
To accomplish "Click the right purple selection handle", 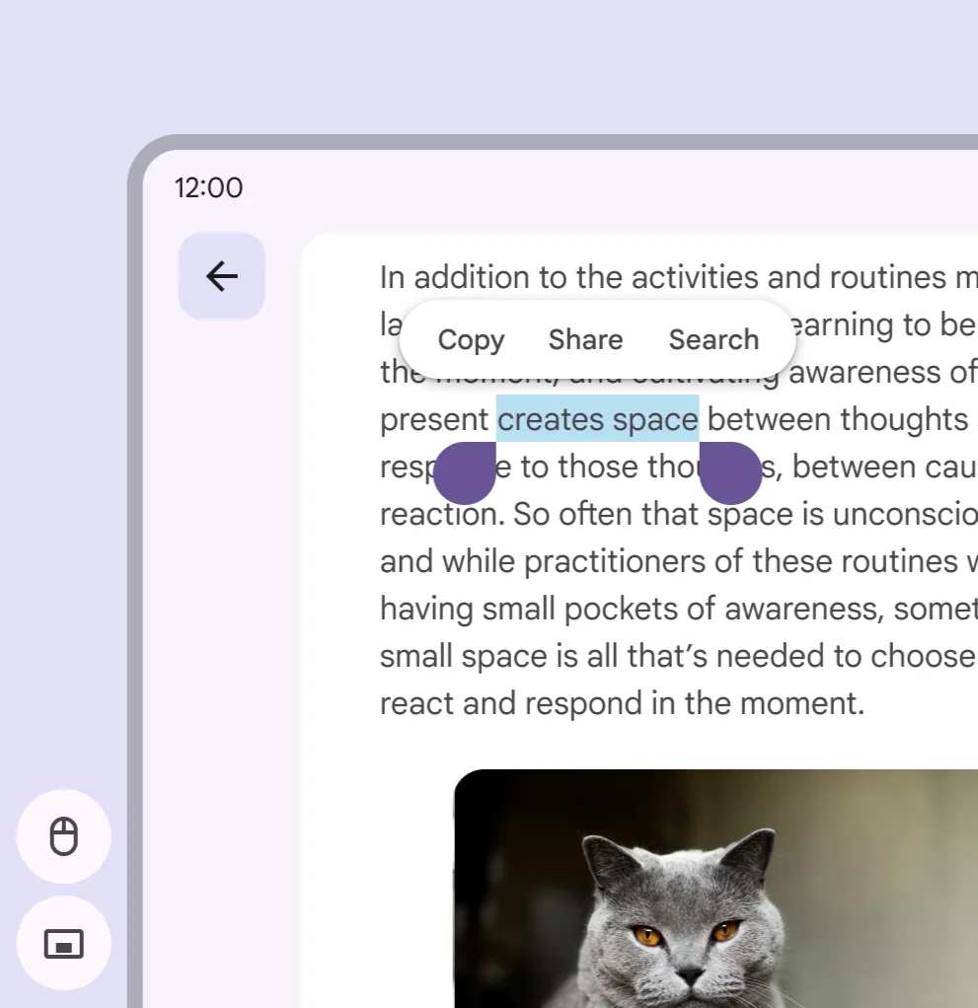I will (730, 473).
